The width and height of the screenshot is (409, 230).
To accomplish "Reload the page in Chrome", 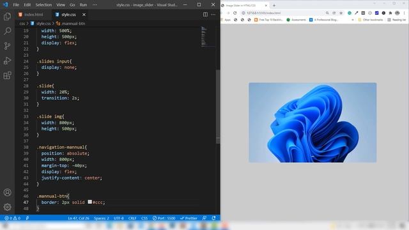I will [x=235, y=13].
